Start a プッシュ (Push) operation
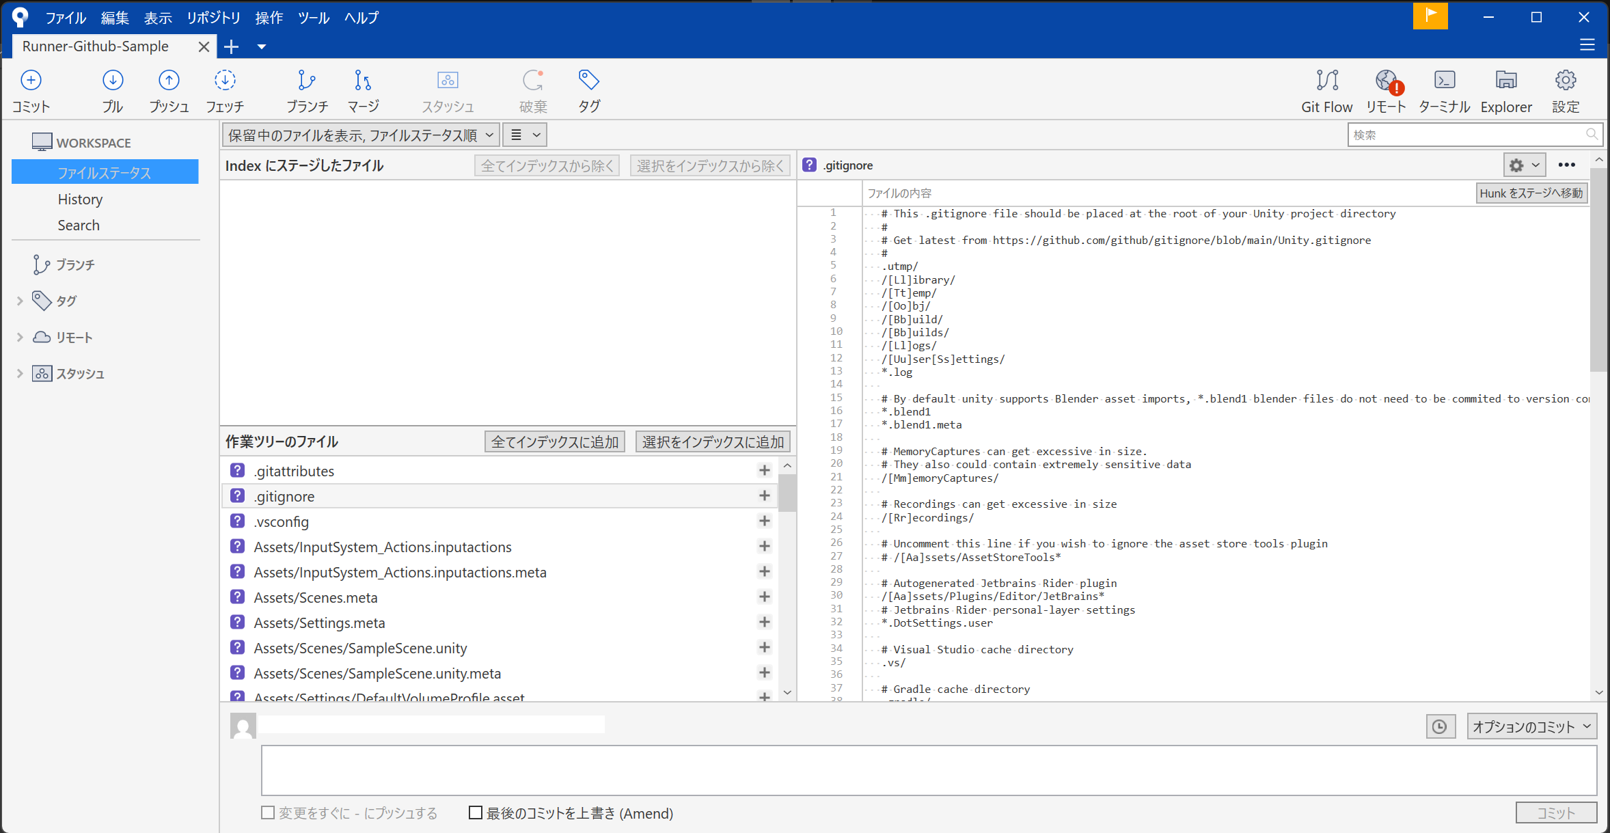Viewport: 1610px width, 833px height. tap(168, 90)
